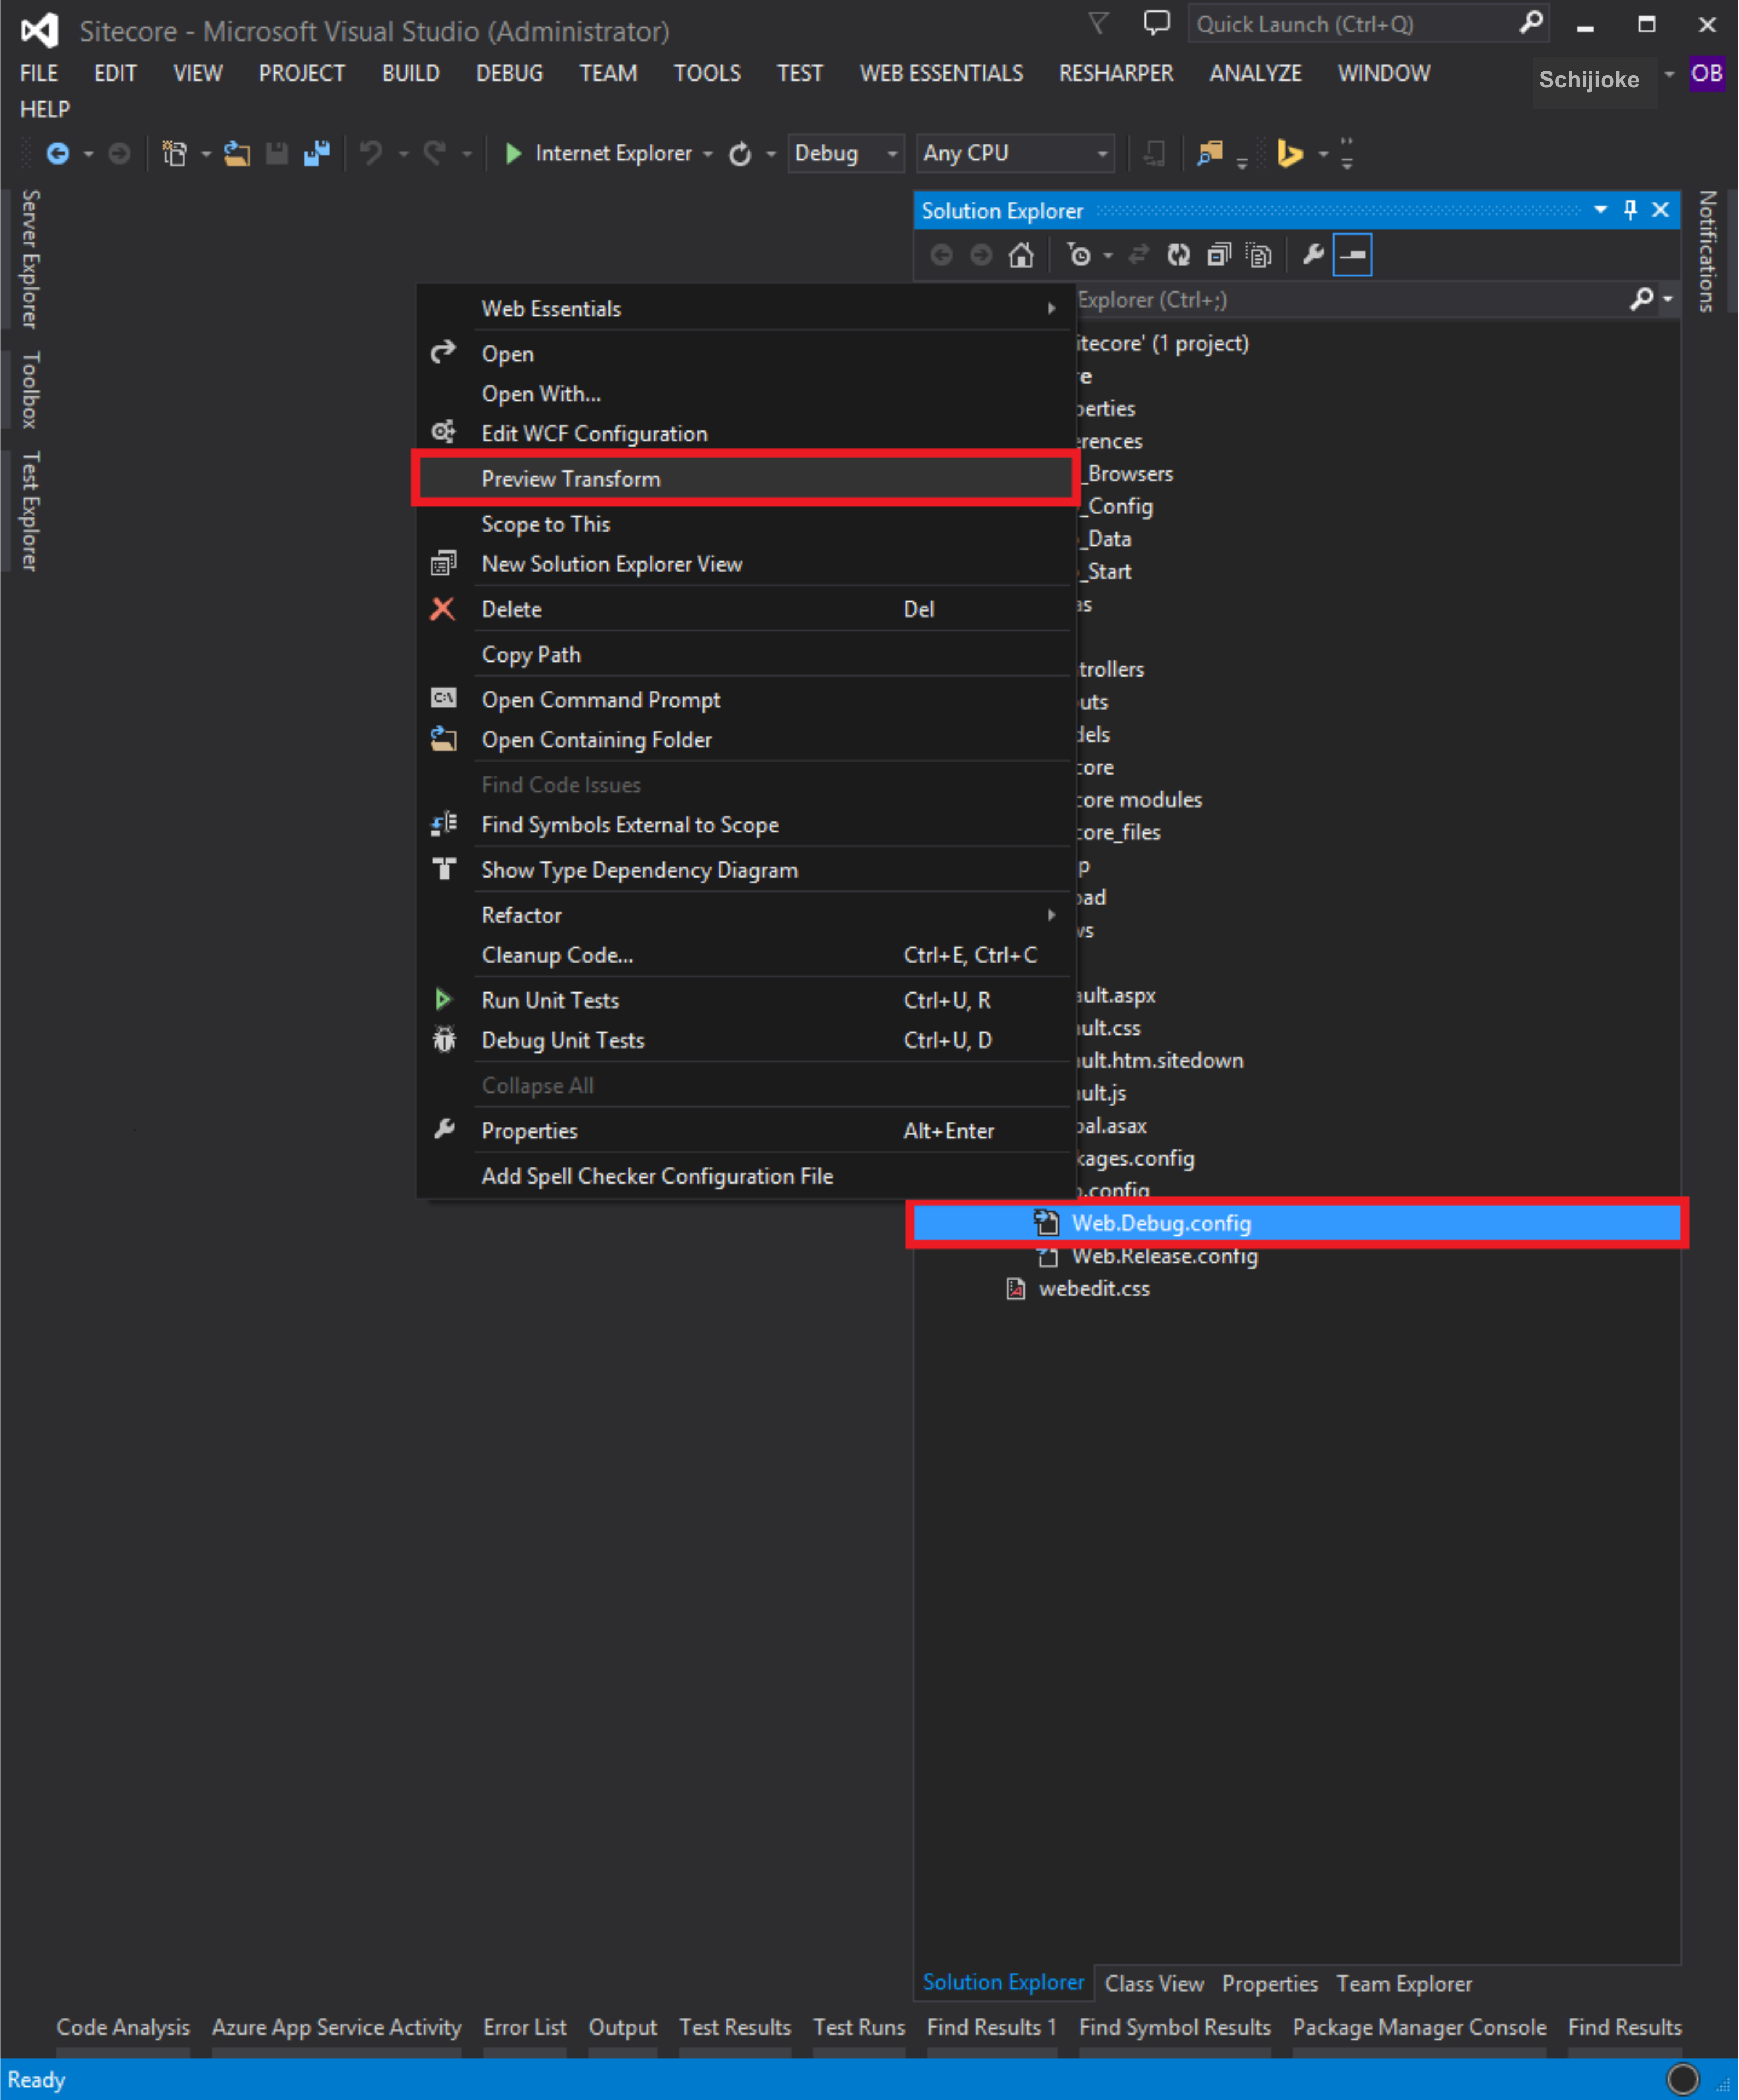Open the Output tab at bottom

[622, 2027]
